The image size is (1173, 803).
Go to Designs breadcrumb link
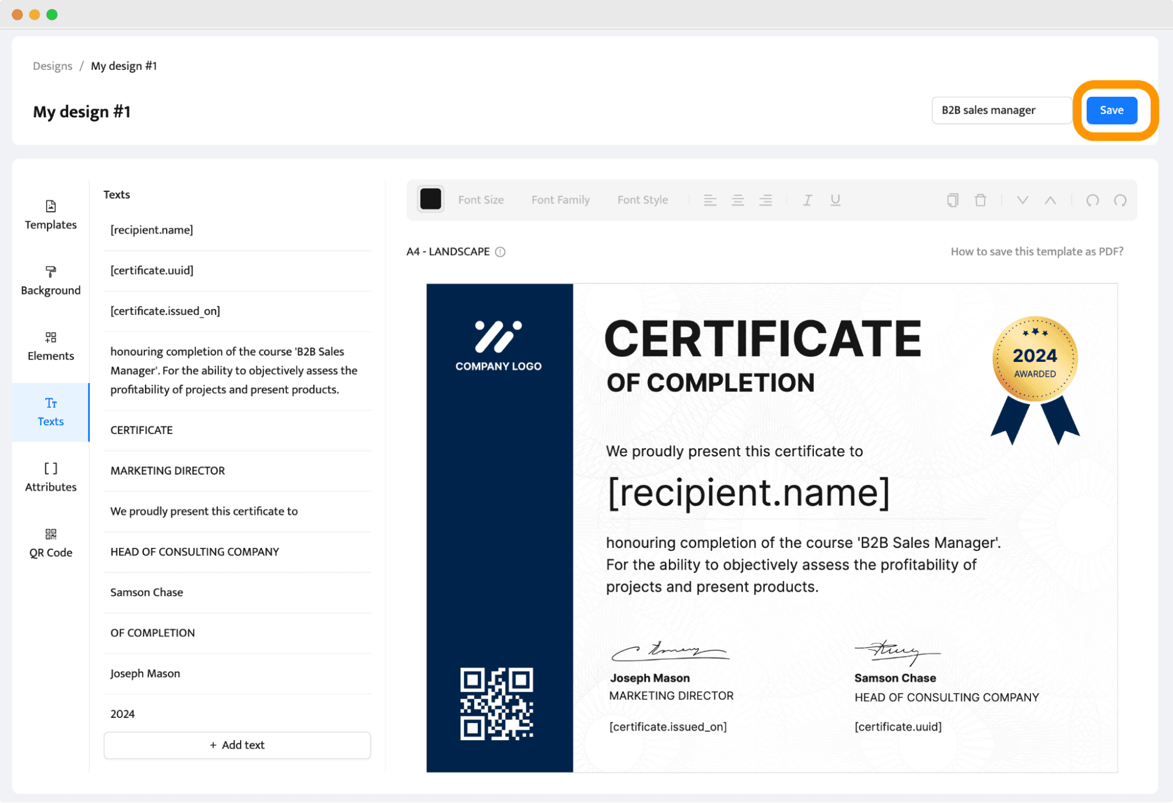click(52, 66)
